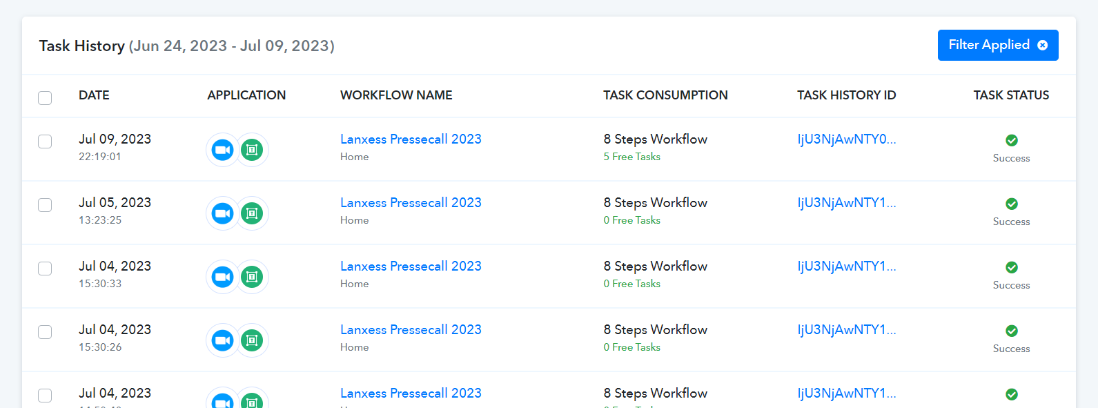This screenshot has height=408, width=1098.
Task: Check the box for the Jul 09 22:19:01 task
Action: pyautogui.click(x=45, y=142)
